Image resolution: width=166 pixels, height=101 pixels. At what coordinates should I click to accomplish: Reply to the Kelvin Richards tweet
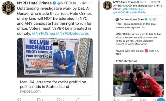coord(19,99)
